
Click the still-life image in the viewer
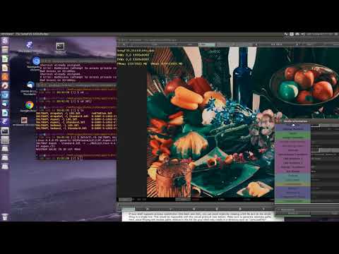(x=210, y=122)
